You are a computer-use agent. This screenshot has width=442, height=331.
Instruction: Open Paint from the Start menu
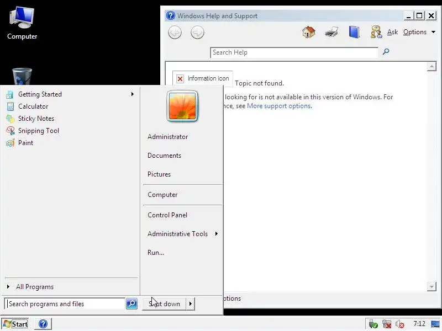click(x=25, y=143)
